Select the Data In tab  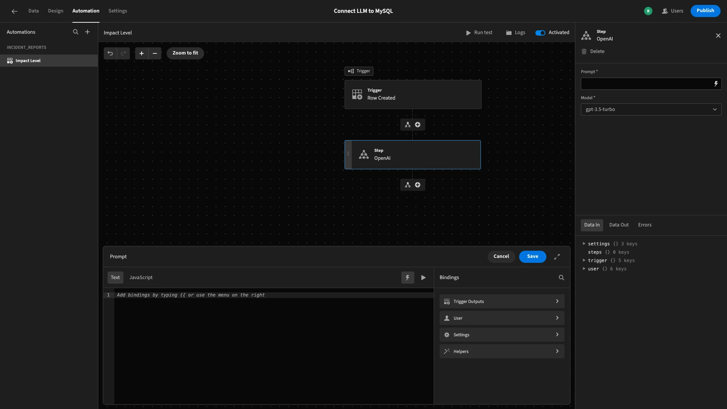[592, 225]
